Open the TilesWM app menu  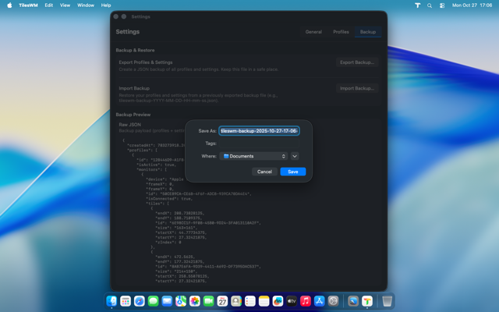click(x=28, y=5)
